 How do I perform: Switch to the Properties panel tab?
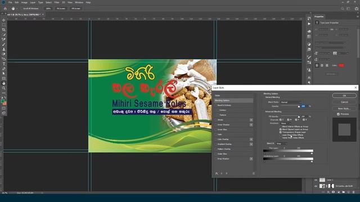coord(319,16)
